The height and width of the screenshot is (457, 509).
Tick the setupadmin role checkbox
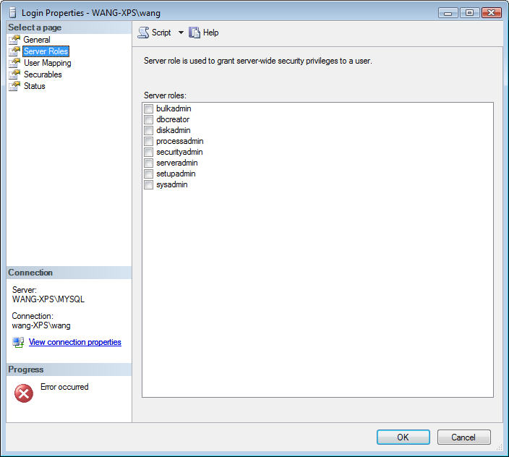click(148, 174)
